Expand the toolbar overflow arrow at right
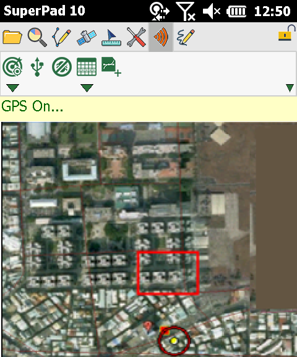 pos(290,88)
